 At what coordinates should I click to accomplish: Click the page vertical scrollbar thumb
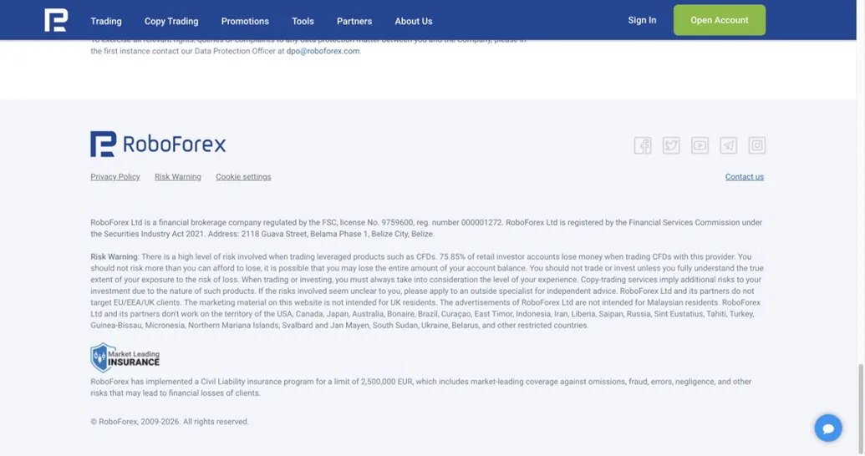coord(861,408)
